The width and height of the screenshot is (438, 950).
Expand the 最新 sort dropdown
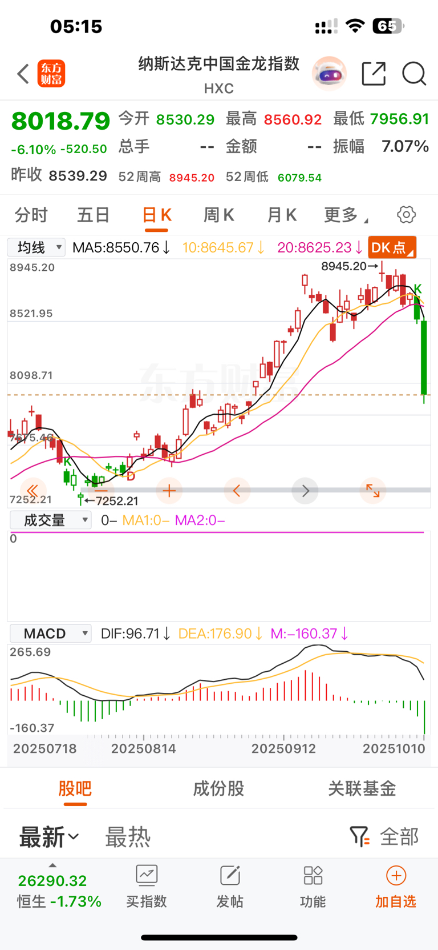point(49,837)
